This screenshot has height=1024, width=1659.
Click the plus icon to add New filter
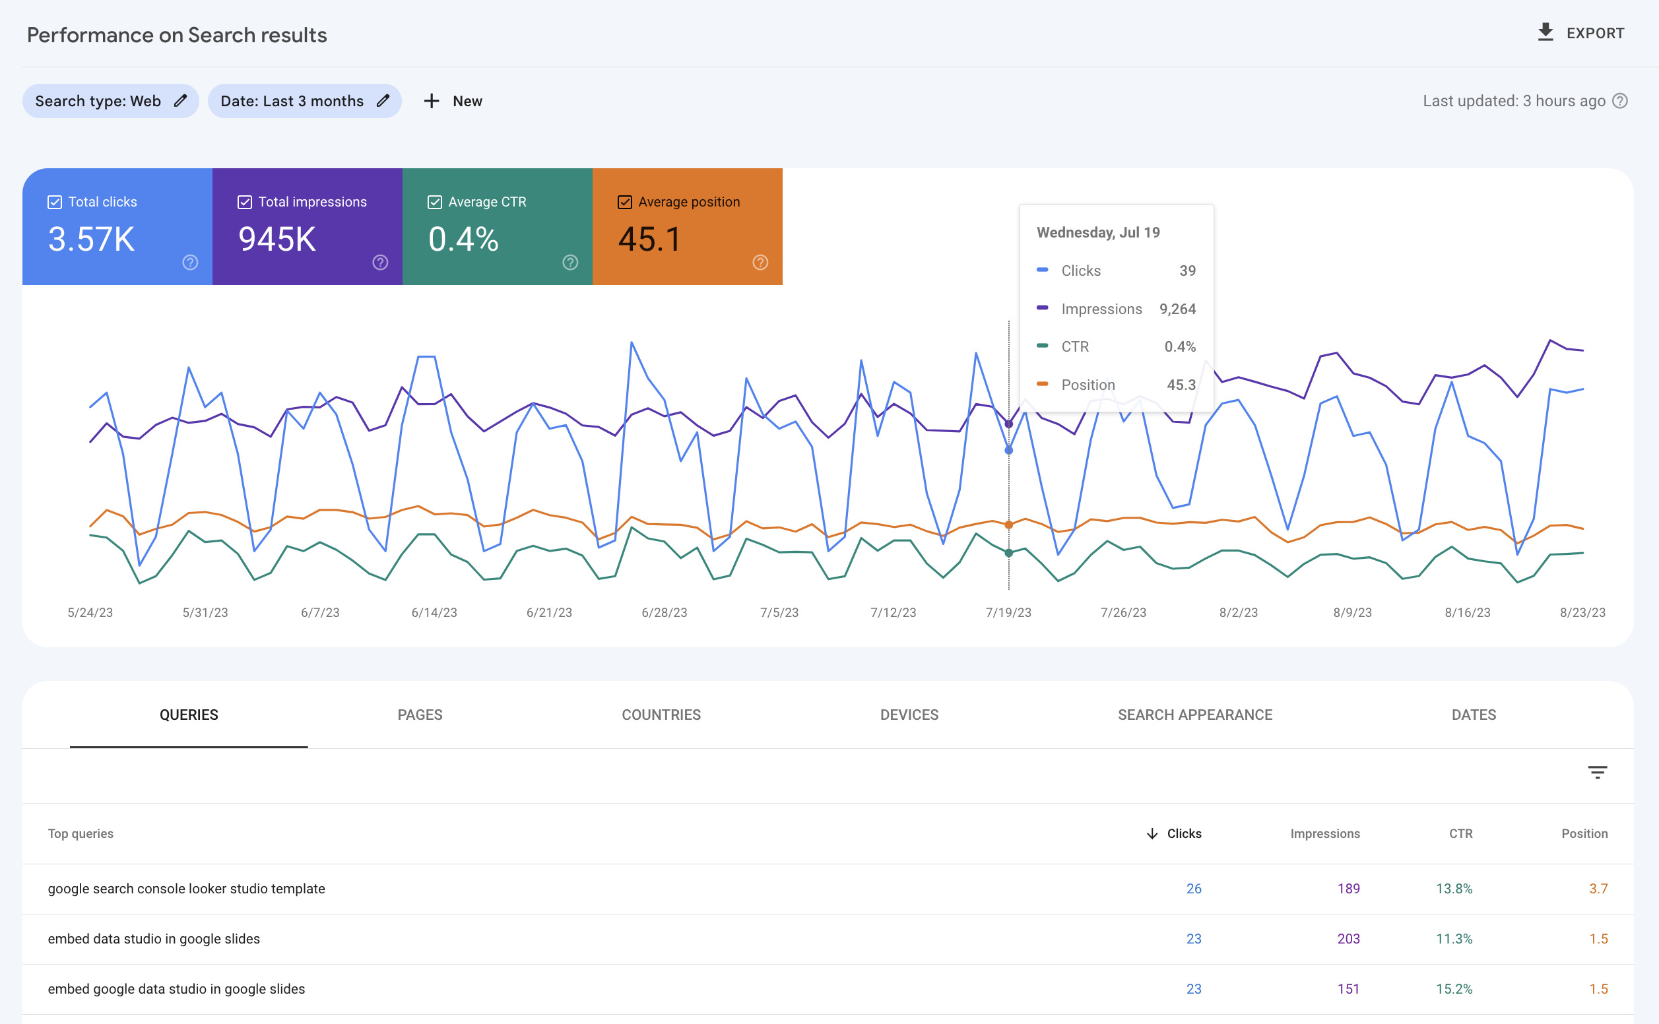(x=432, y=101)
